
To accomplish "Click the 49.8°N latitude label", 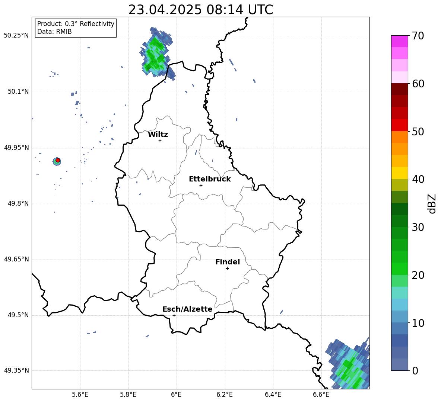I will pos(18,203).
